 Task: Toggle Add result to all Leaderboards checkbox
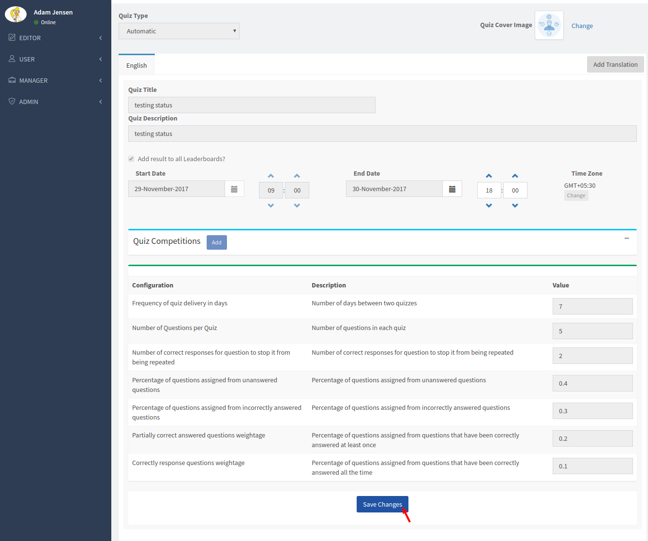point(131,159)
